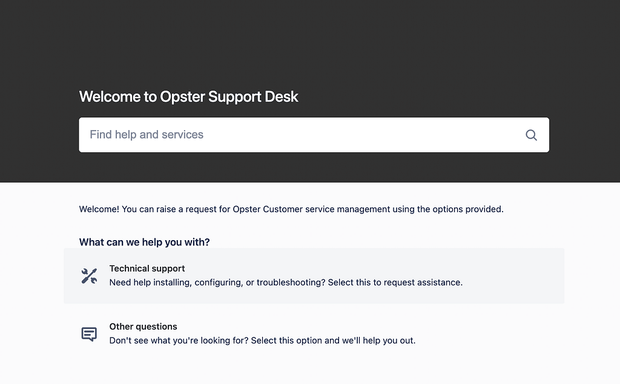Image resolution: width=620 pixels, height=384 pixels.
Task: Open the Technical support request option
Action: (x=314, y=276)
